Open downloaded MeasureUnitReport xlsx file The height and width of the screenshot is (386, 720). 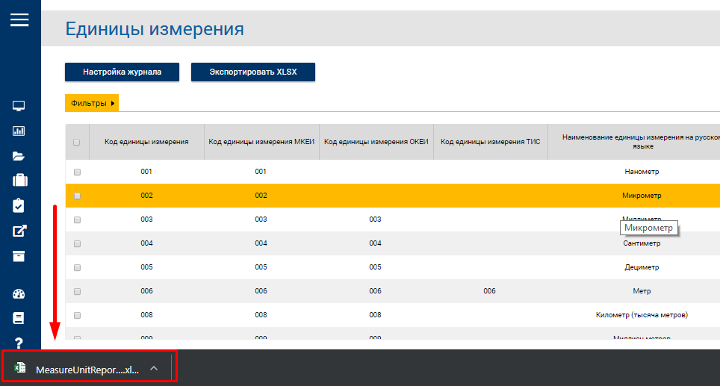coord(77,370)
